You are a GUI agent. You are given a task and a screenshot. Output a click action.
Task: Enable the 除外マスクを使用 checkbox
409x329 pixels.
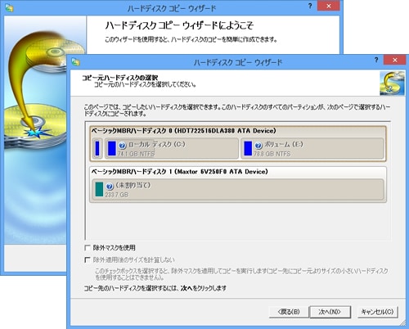[x=88, y=248]
